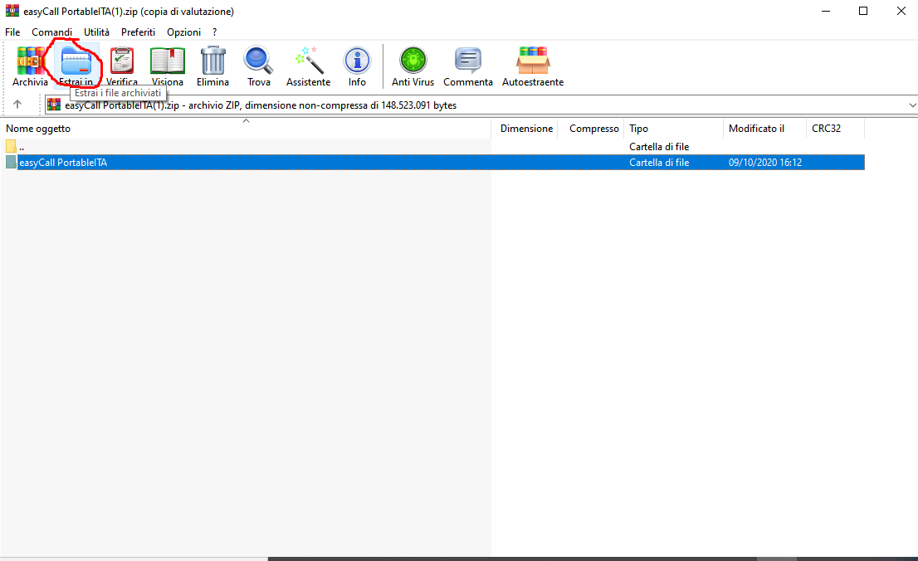Sort by Modificato il column header
918x561 pixels.
click(765, 129)
